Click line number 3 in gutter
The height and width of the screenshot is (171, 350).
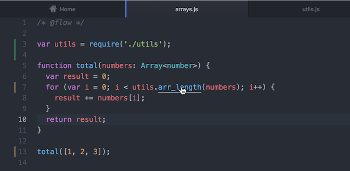tap(24, 44)
